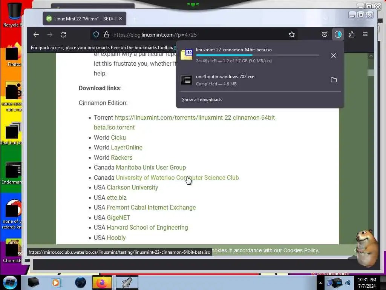Go back to the previous page
This screenshot has height=290, width=386.
(x=36, y=35)
